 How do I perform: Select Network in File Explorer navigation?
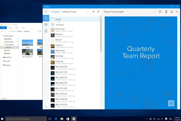pos(7,65)
